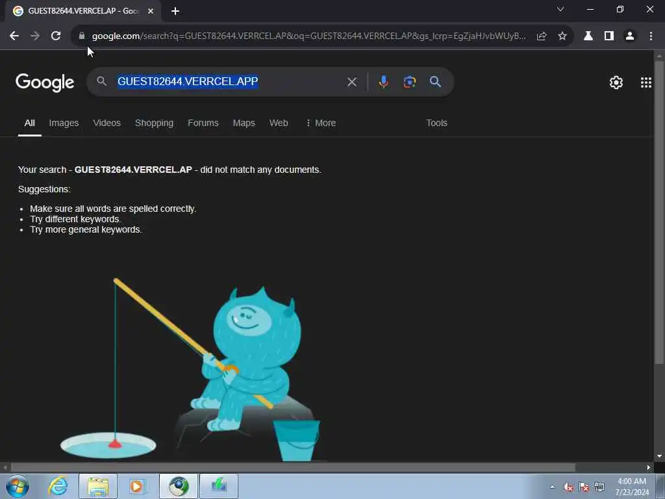Share this page using the share icon
This screenshot has height=499, width=665.
542,36
